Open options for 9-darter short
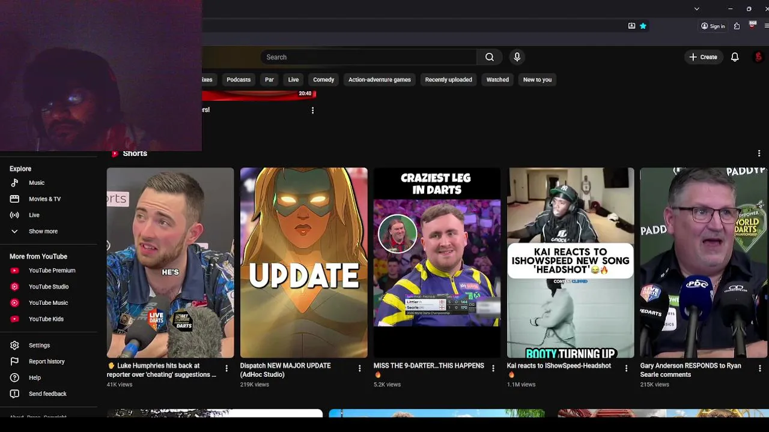 tap(493, 368)
